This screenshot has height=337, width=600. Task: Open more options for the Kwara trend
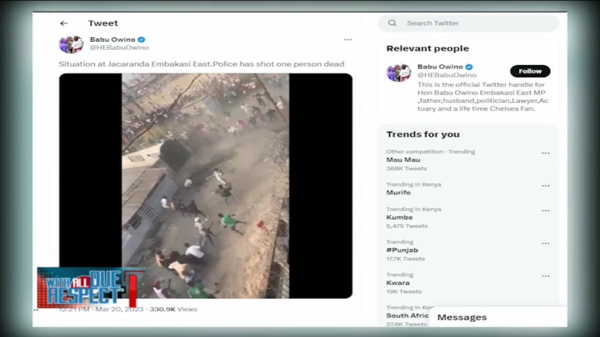tap(545, 276)
